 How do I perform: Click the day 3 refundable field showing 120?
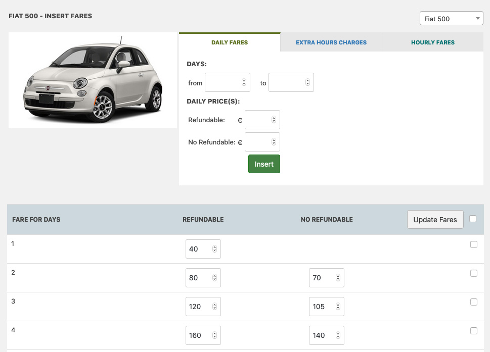click(x=203, y=307)
